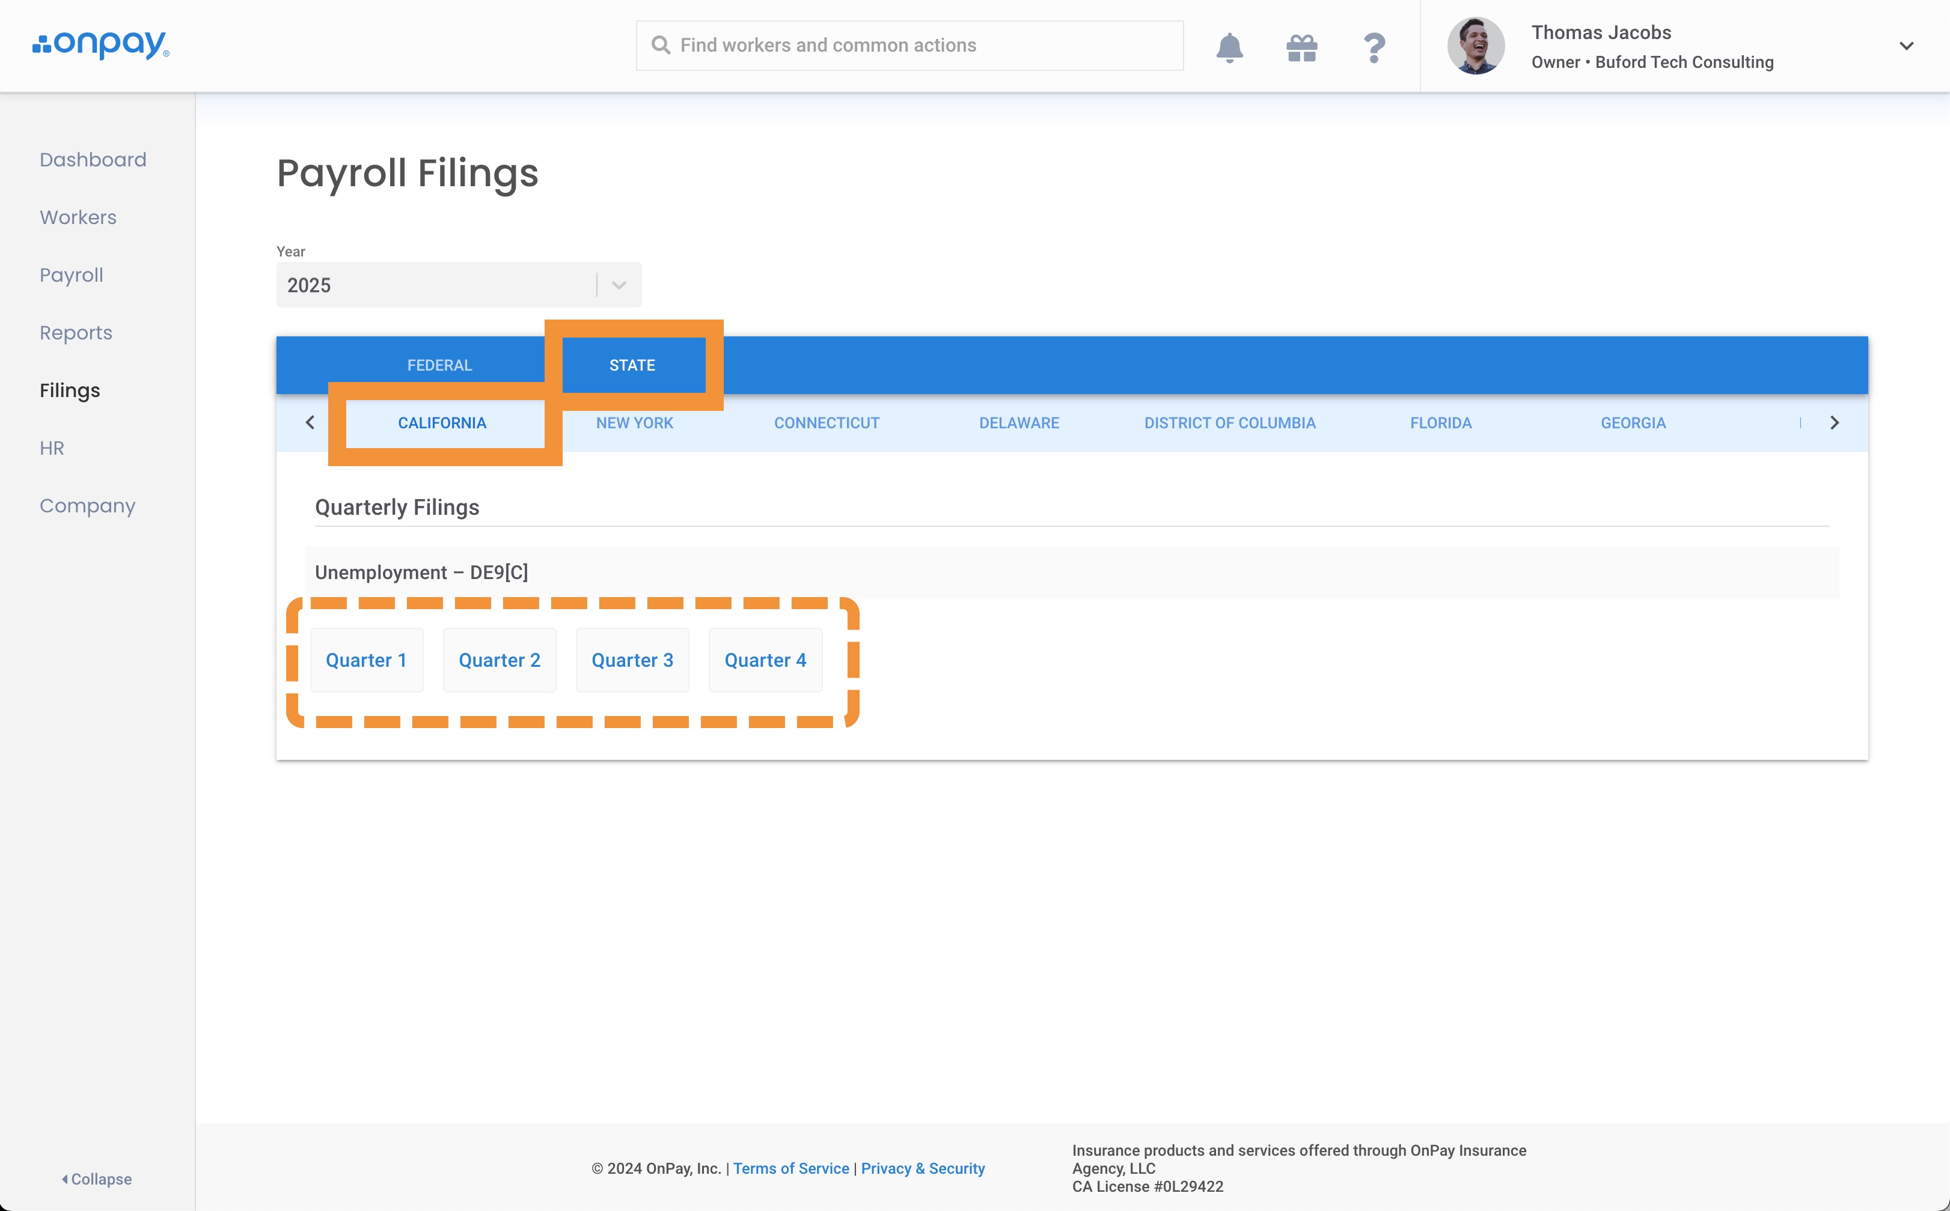1950x1211 pixels.
Task: Select the Florida state tab
Action: [1440, 423]
